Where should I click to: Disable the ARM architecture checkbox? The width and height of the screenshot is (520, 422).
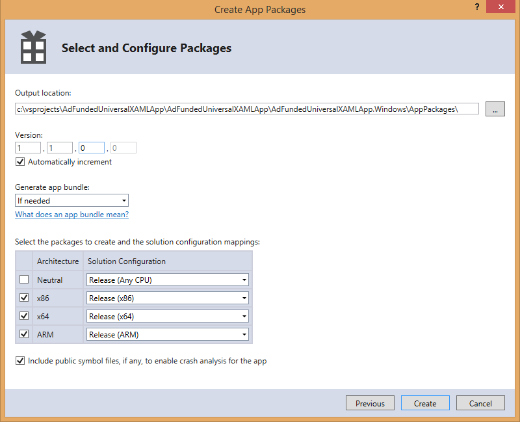point(23,334)
